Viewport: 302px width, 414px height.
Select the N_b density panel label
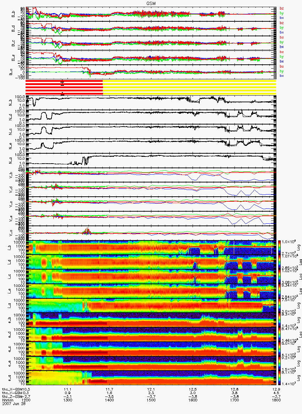[x=11, y=102]
